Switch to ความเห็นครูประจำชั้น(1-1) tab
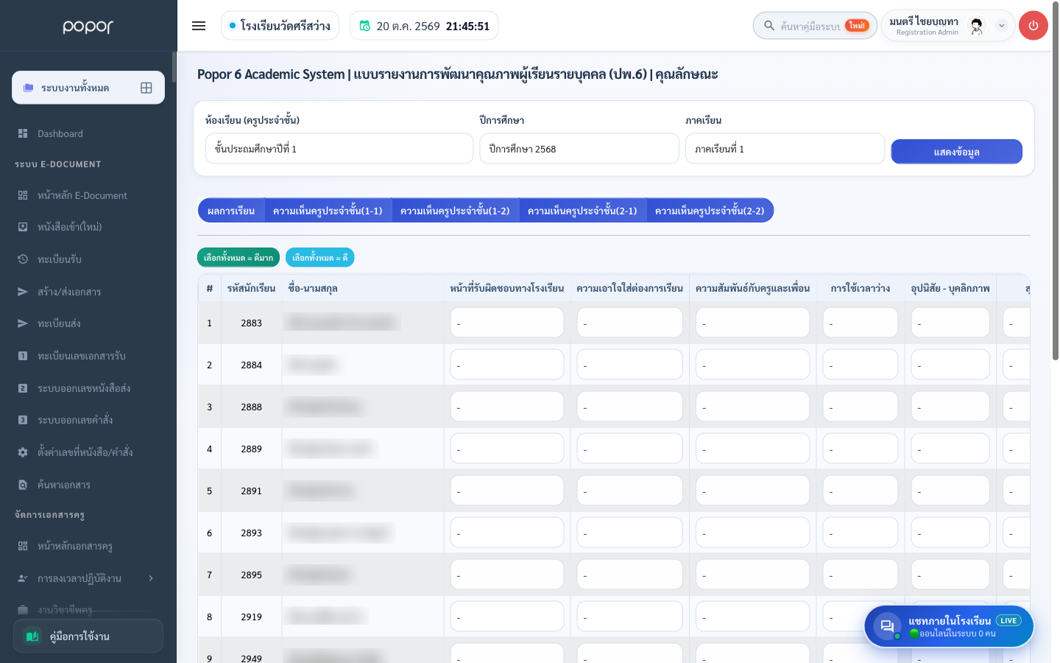The image size is (1060, 663). 328,211
